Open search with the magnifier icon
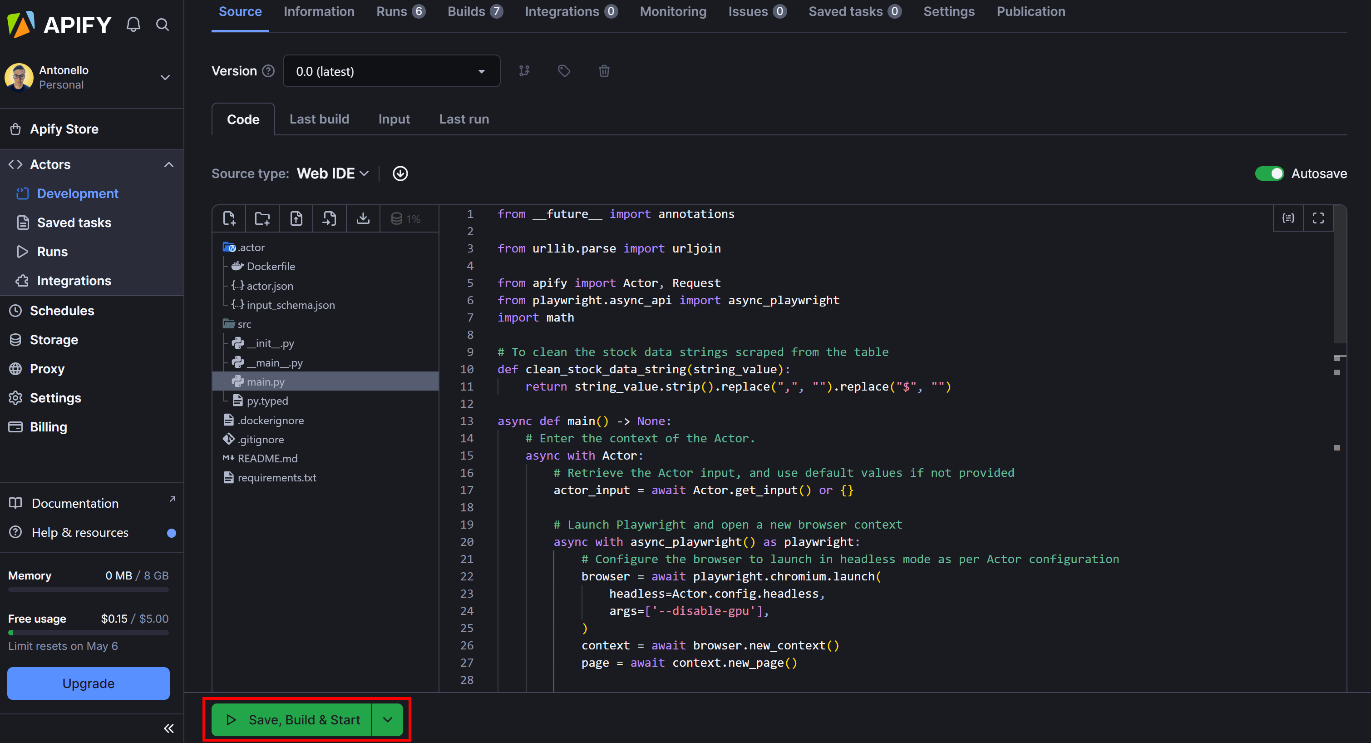 point(163,25)
